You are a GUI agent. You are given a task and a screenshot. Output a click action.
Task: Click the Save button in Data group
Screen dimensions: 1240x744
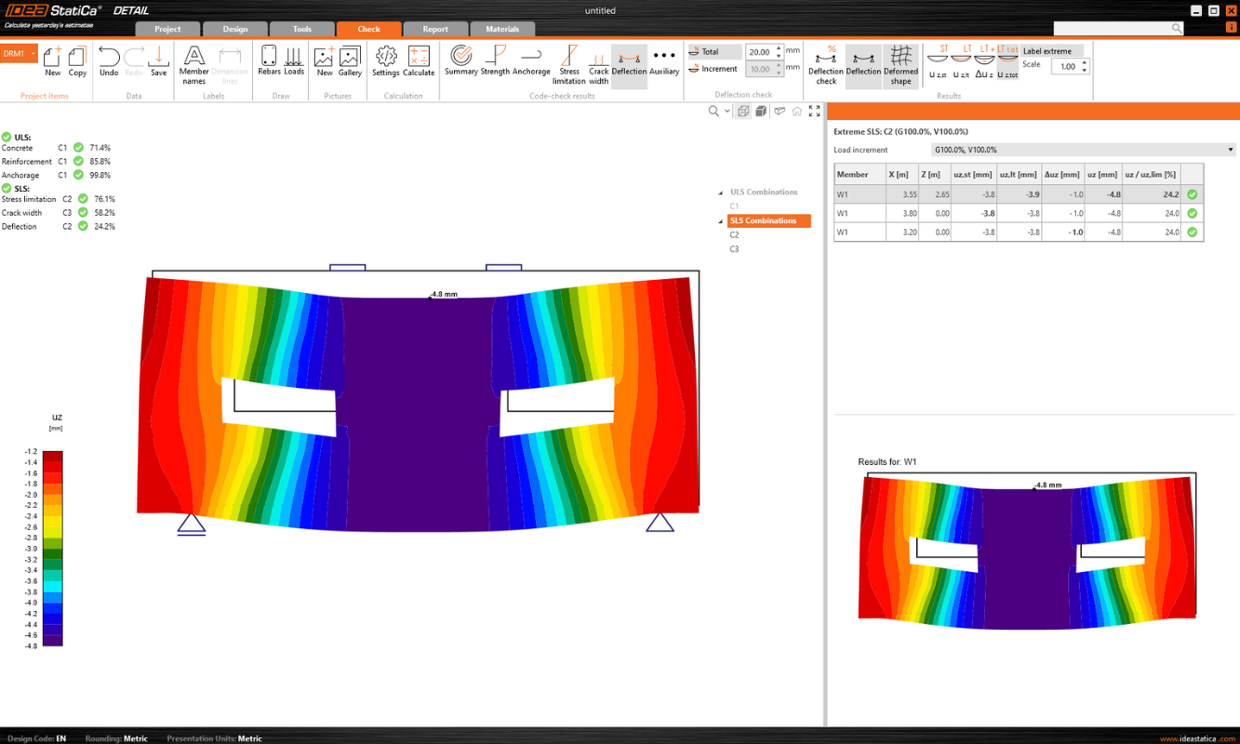(x=159, y=60)
